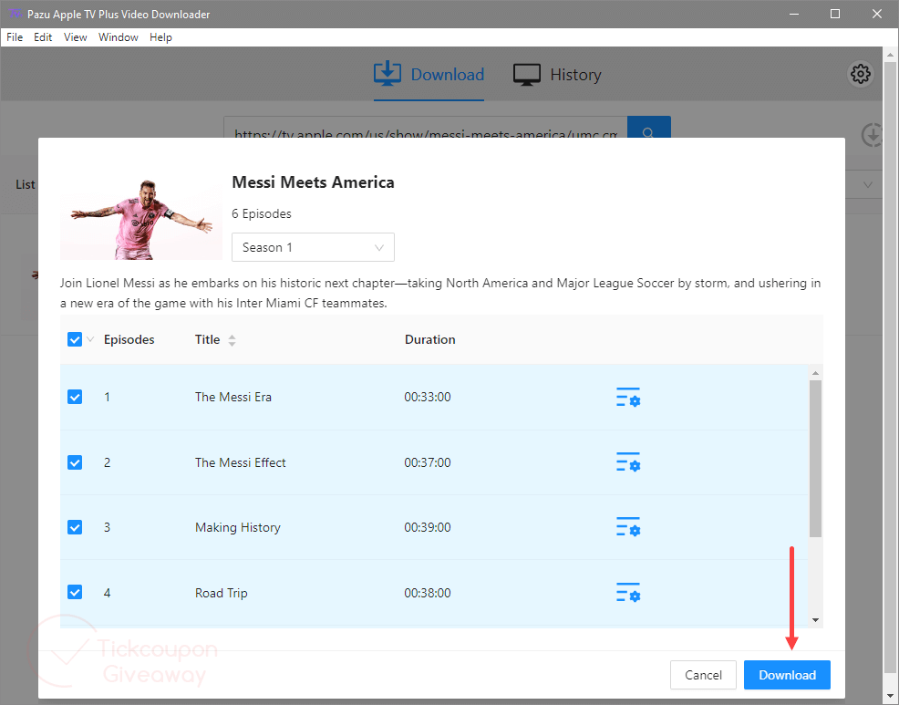This screenshot has width=899, height=705.
Task: Open settings for episode The Messi Era
Action: (x=628, y=397)
